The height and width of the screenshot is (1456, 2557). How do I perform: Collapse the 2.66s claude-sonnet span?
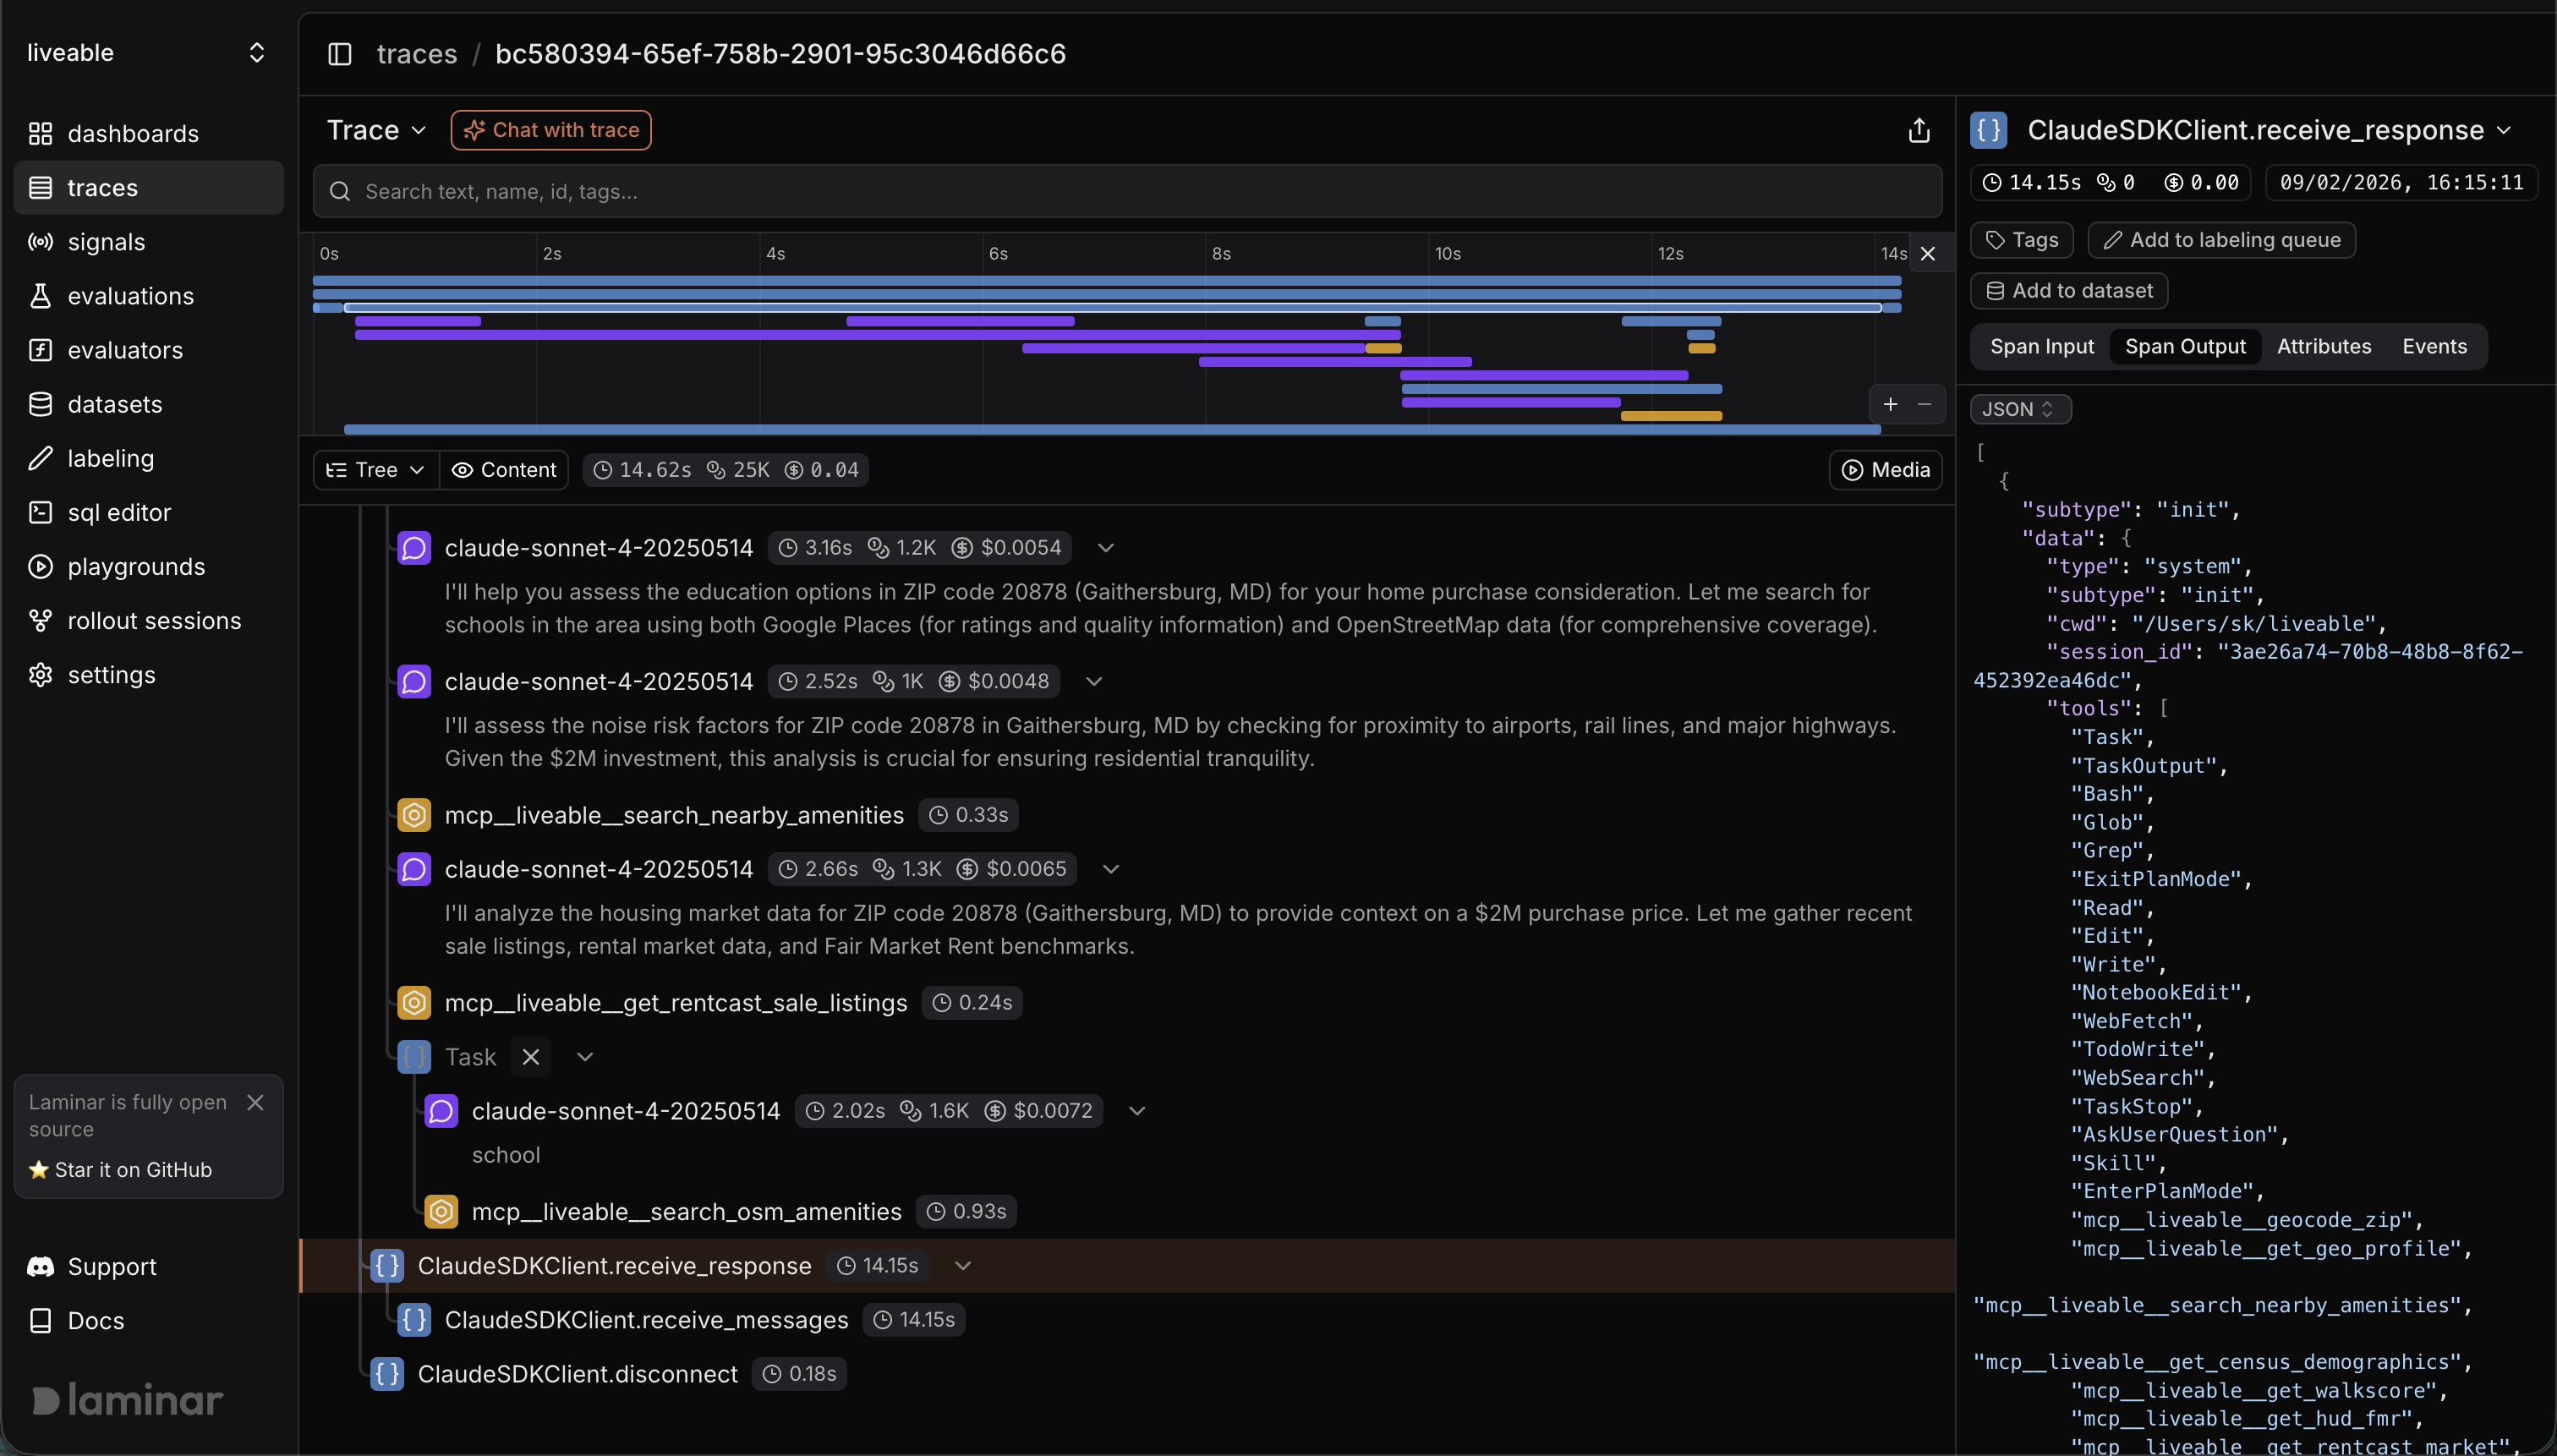click(x=1111, y=869)
